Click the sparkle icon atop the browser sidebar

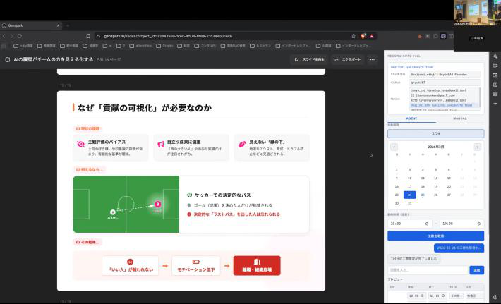(x=495, y=56)
